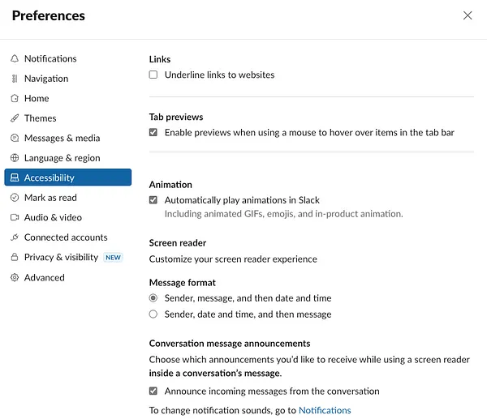Click the gear icon for Advanced
This screenshot has height=419, width=487.
tap(15, 278)
